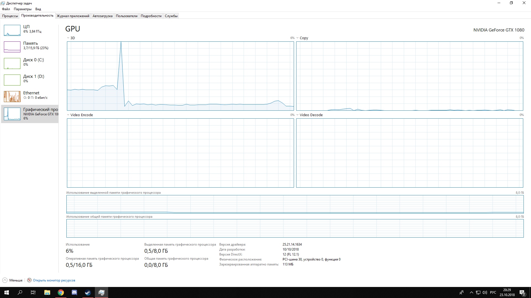Open Discord from the taskbar
This screenshot has width=531, height=298.
(74, 292)
